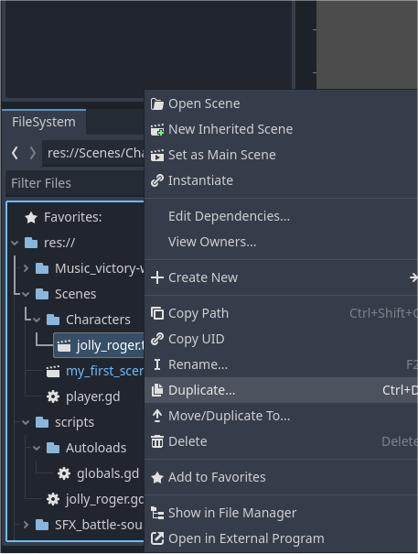Collapse the Characters folder chevron
Viewport: 418px width, 554px height.
click(37, 320)
